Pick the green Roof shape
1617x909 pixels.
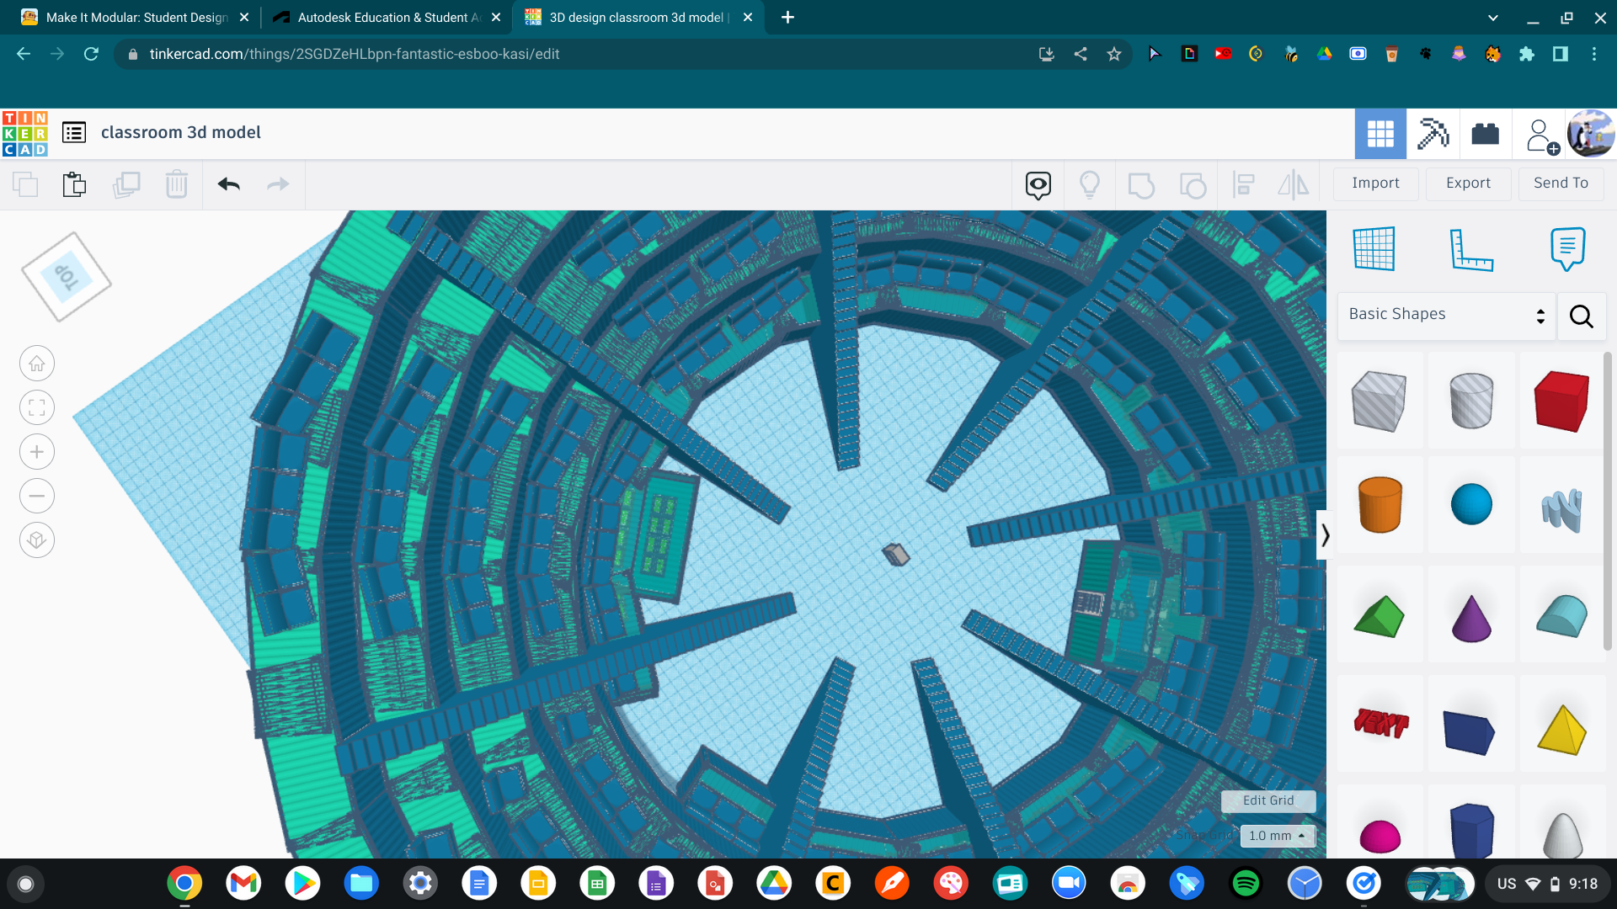point(1379,617)
